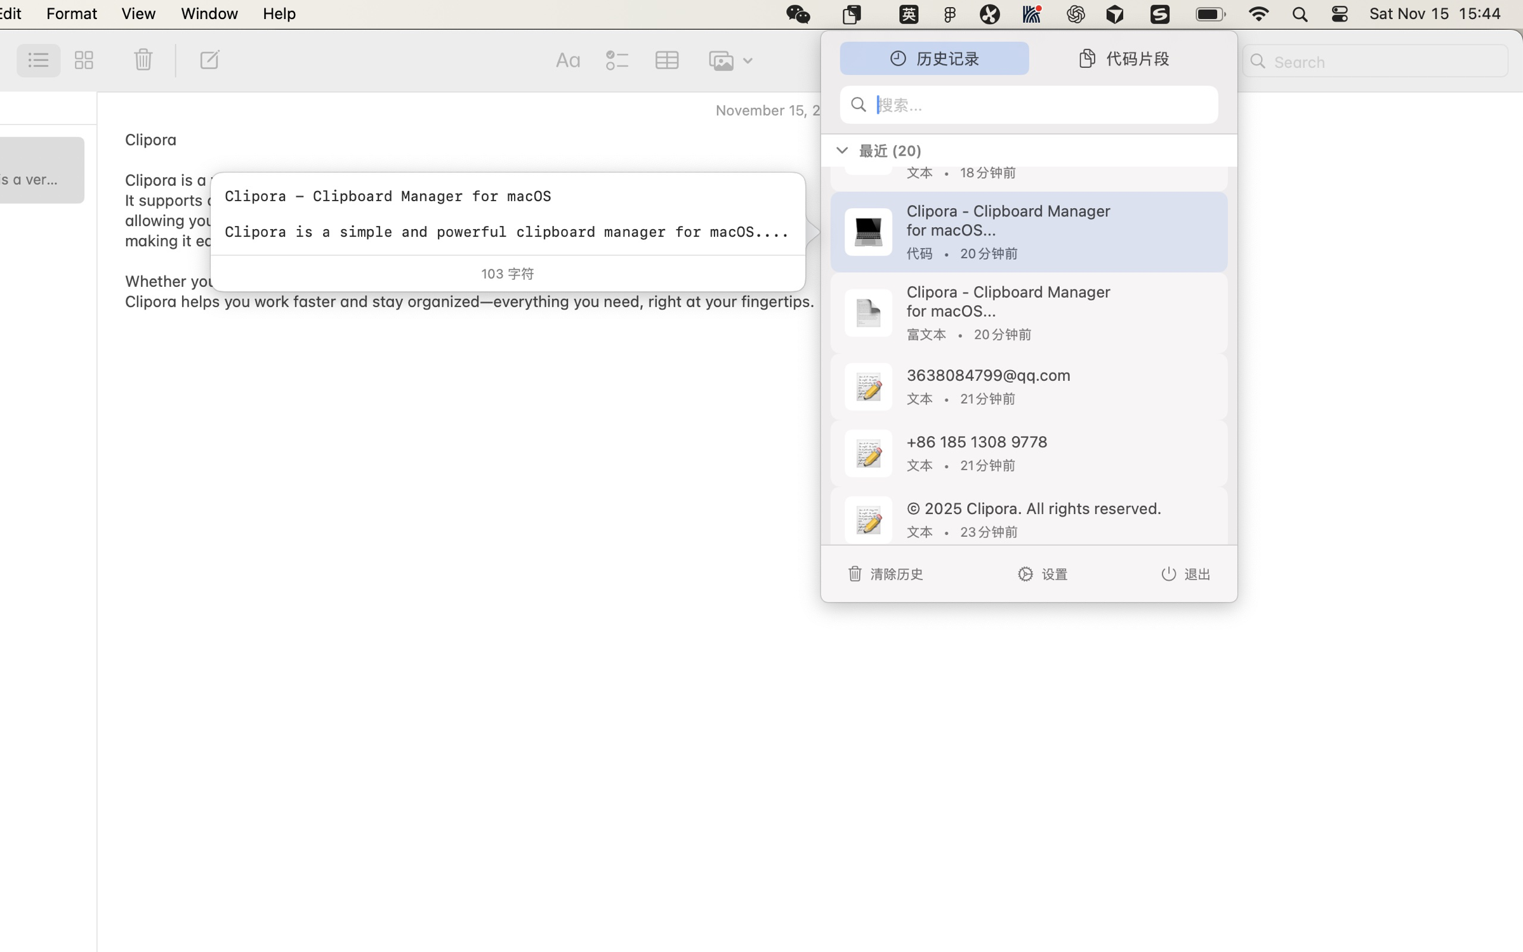
Task: Create a new note with compose icon
Action: click(x=209, y=60)
